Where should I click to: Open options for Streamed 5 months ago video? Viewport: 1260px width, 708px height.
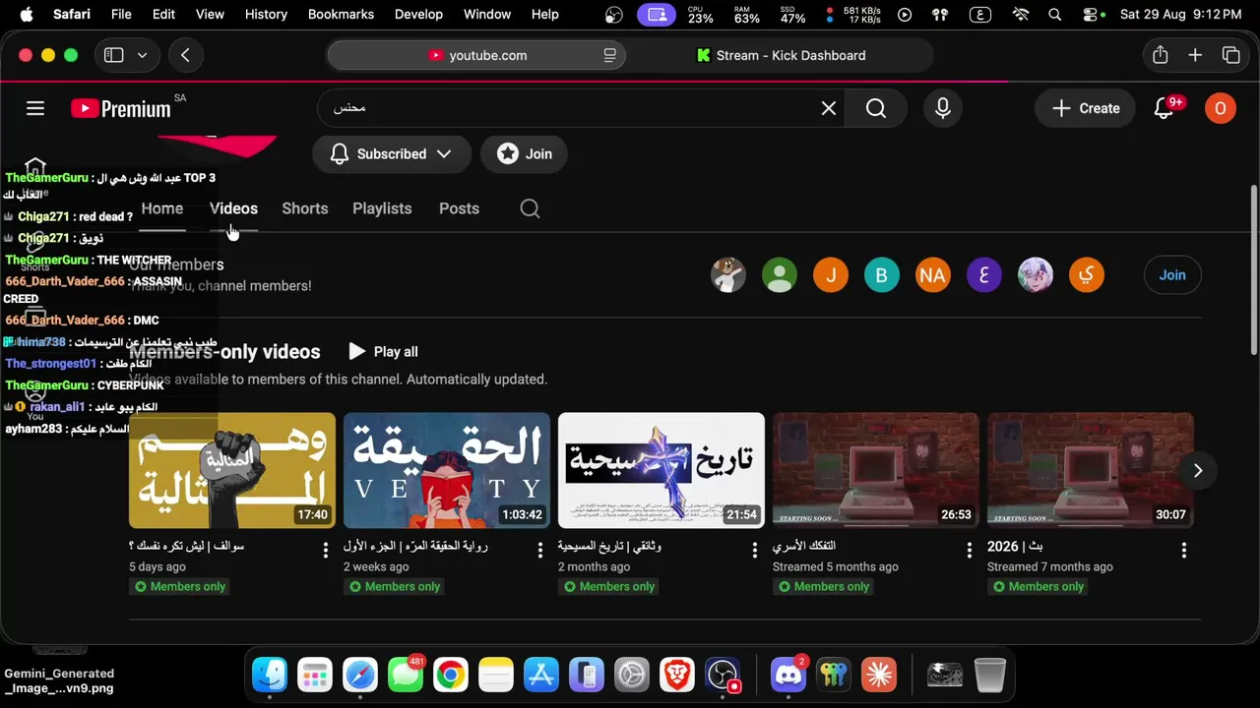(970, 550)
